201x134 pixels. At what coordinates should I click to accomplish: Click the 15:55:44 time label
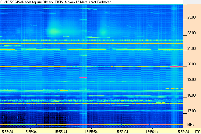(x=61, y=132)
